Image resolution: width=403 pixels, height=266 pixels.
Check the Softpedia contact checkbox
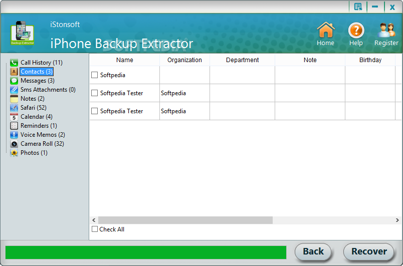click(x=95, y=75)
